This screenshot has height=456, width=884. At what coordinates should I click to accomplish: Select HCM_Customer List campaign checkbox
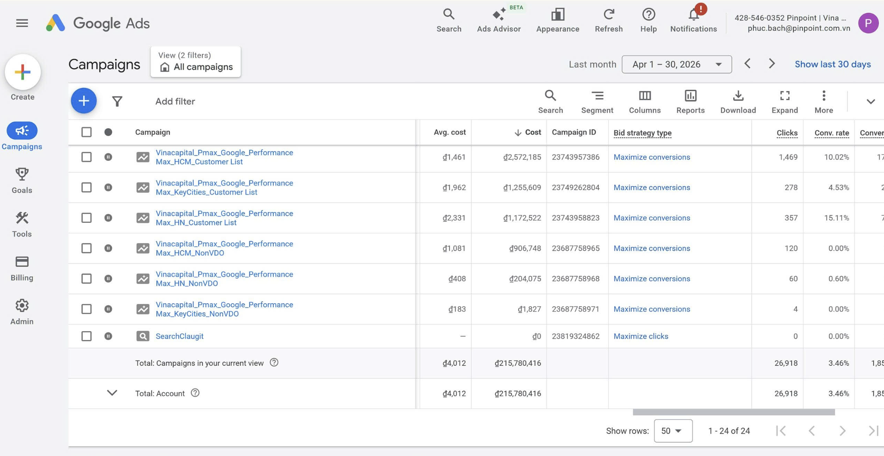point(87,157)
